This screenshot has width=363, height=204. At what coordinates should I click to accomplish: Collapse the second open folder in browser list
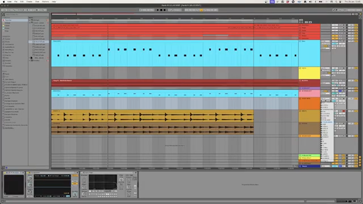click(x=29, y=23)
